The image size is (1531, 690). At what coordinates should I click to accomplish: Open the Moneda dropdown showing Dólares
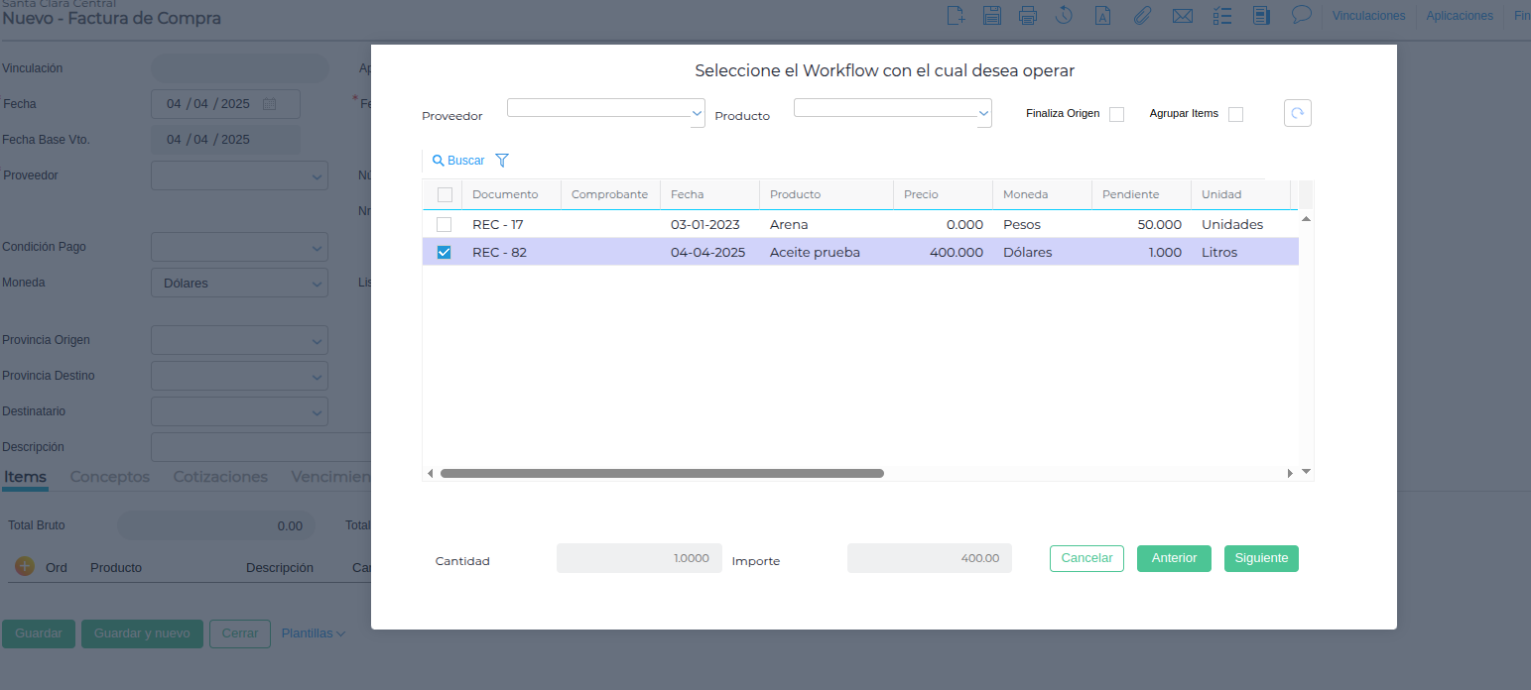pyautogui.click(x=239, y=283)
